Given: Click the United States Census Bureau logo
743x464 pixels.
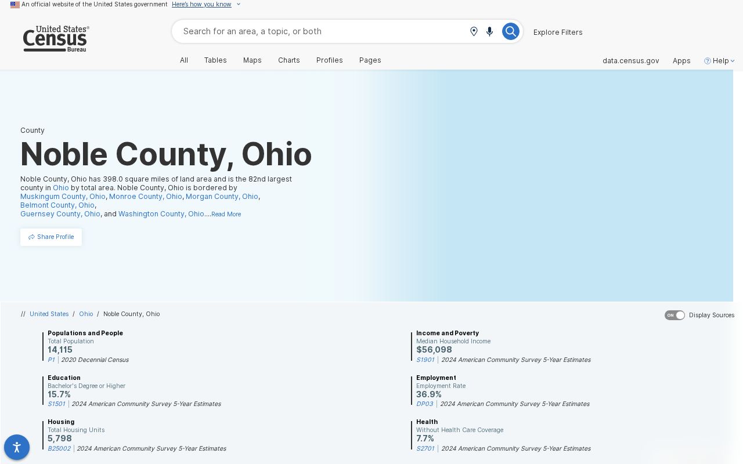Looking at the screenshot, I should click(x=56, y=39).
